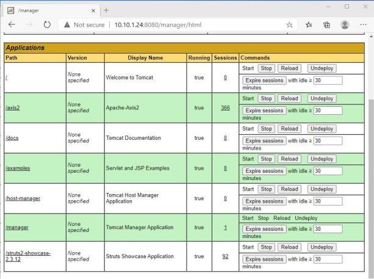The width and height of the screenshot is (374, 279).
Task: Open the /manager path link
Action: coord(17,228)
